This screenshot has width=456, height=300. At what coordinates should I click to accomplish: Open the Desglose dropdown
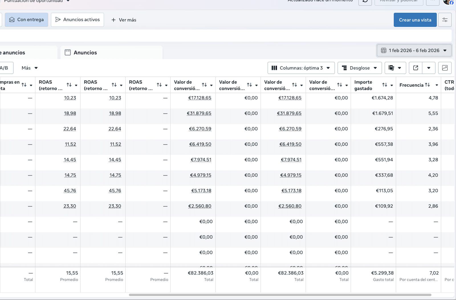[x=359, y=68]
